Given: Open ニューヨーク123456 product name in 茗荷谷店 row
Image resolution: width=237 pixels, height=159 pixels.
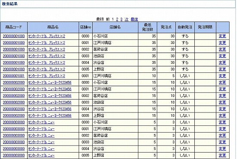Looking at the screenshot, I should (x=50, y=96).
